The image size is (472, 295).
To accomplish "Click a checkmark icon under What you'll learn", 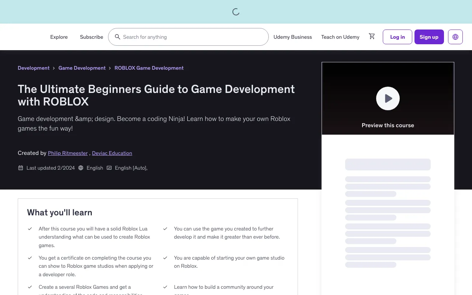I will (x=30, y=229).
